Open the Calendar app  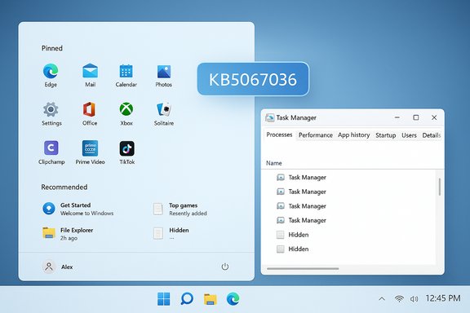[x=126, y=75]
